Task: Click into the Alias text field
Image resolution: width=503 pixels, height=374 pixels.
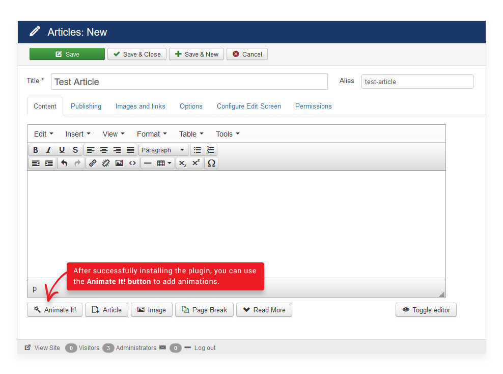Action: click(x=417, y=82)
